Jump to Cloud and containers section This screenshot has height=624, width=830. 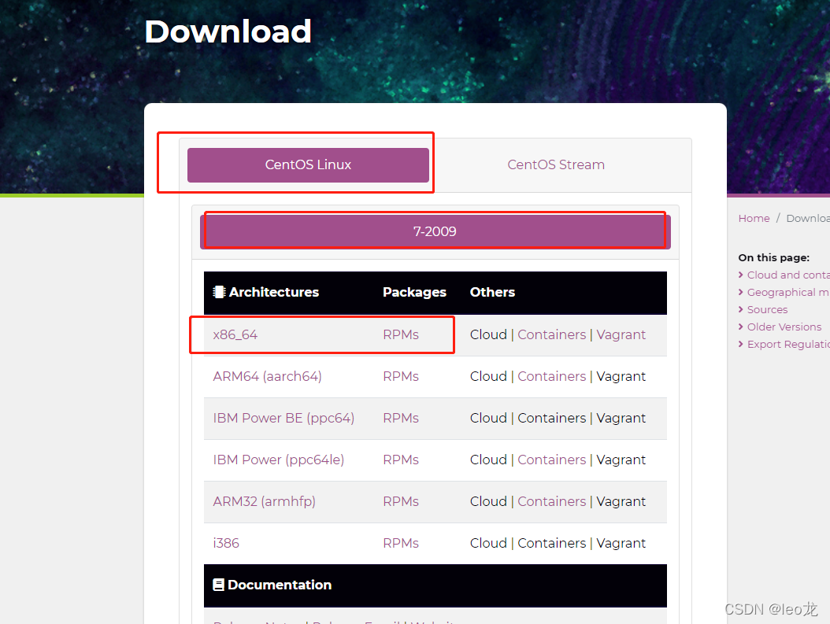click(788, 275)
